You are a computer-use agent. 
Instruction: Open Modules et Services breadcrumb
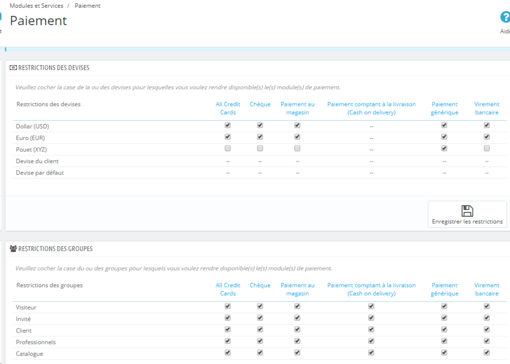[36, 6]
